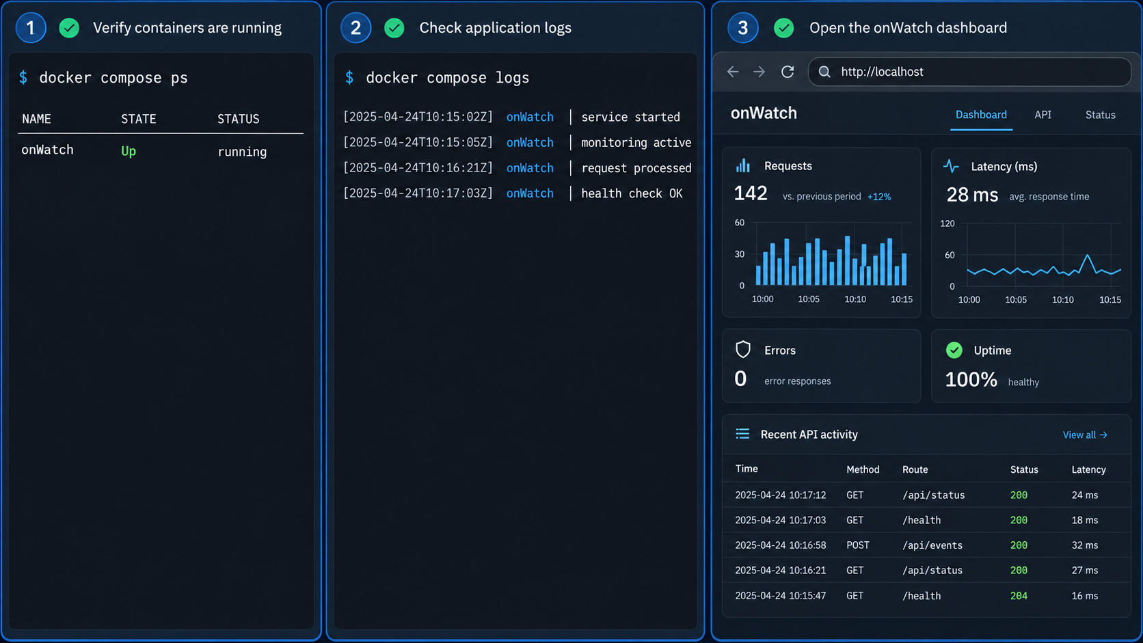Viewport: 1143px width, 643px height.
Task: Open the Status tab
Action: pos(1101,115)
